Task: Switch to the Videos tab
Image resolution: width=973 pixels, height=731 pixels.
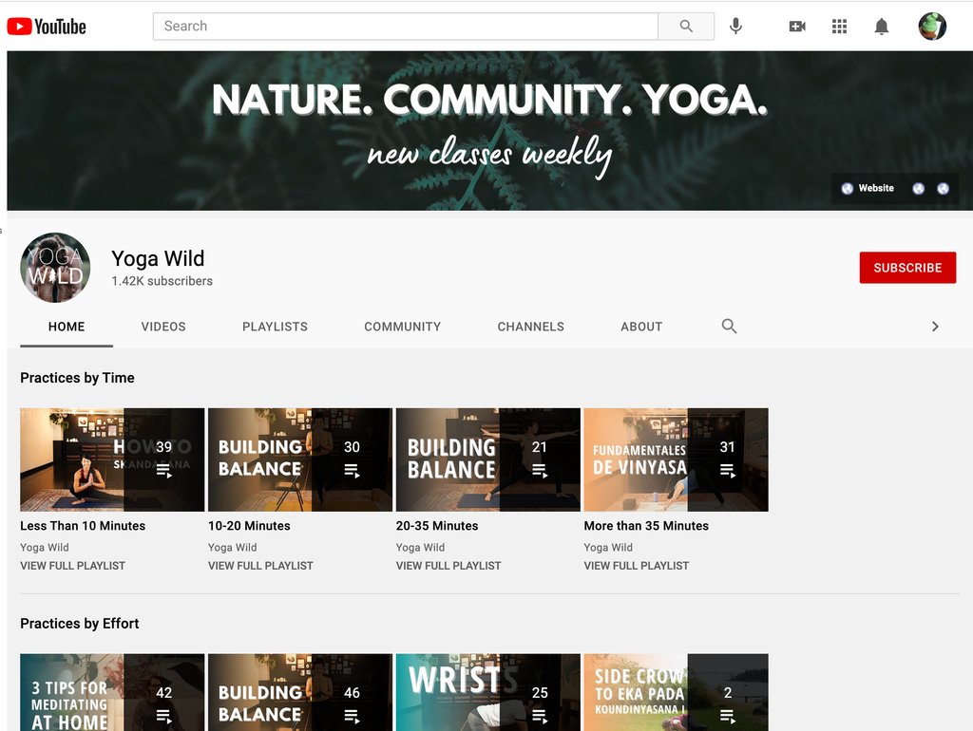Action: pyautogui.click(x=163, y=327)
